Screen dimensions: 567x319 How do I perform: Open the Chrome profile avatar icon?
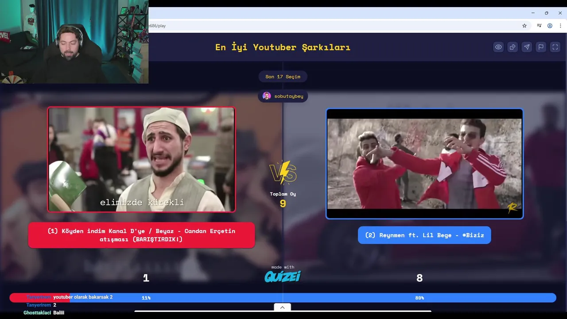[x=550, y=26]
